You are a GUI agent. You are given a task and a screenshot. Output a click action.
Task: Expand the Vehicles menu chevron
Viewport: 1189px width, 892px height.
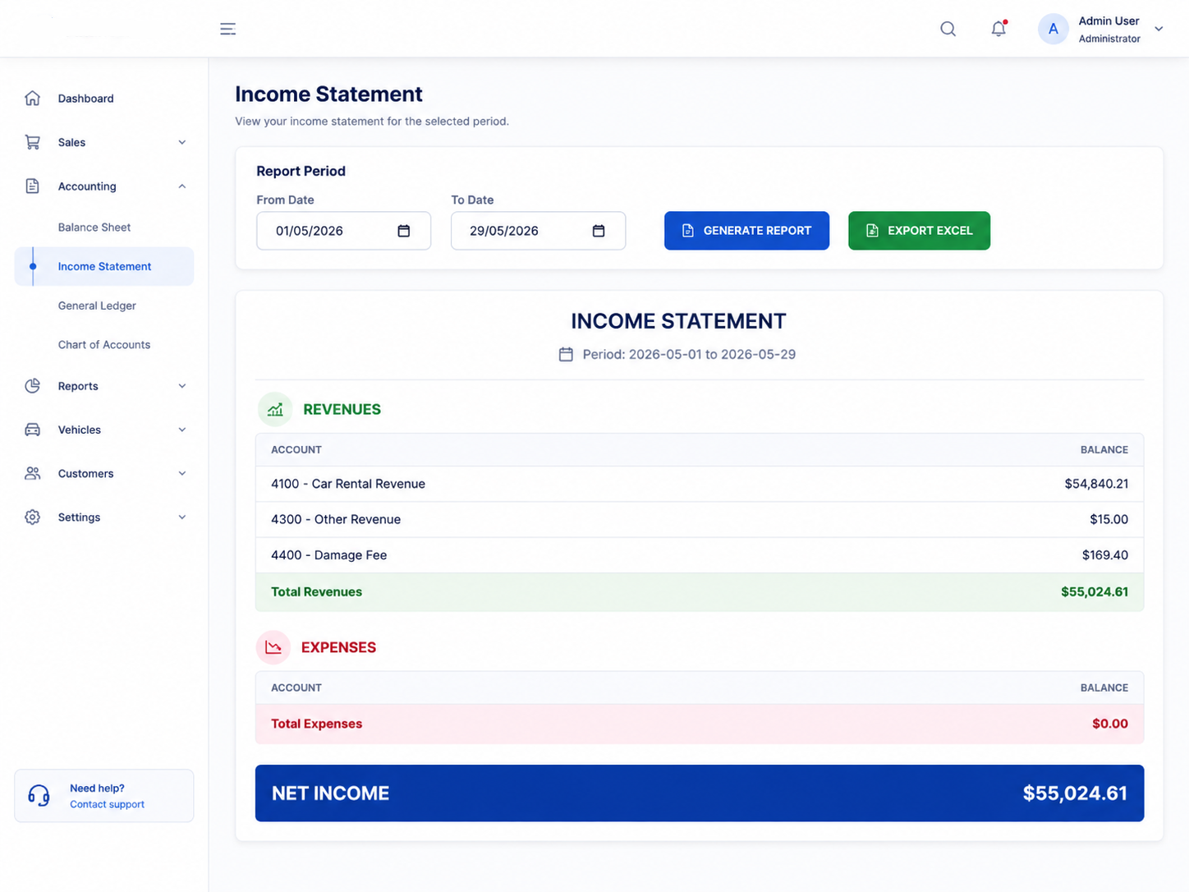(182, 430)
